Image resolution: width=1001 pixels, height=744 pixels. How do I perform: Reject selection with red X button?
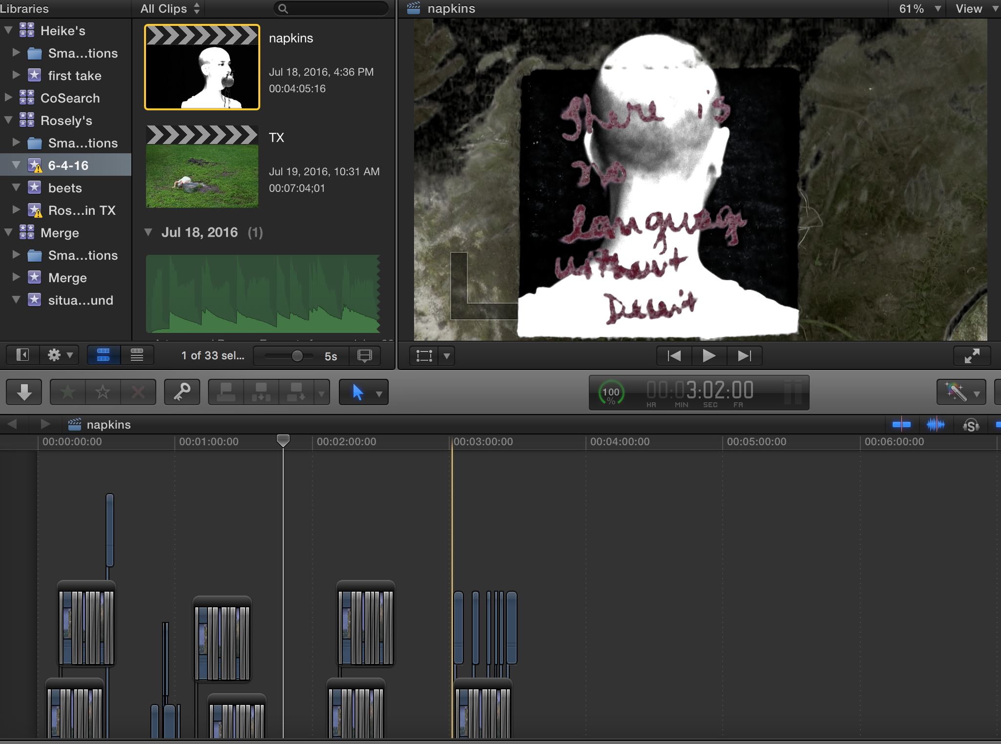(x=138, y=392)
